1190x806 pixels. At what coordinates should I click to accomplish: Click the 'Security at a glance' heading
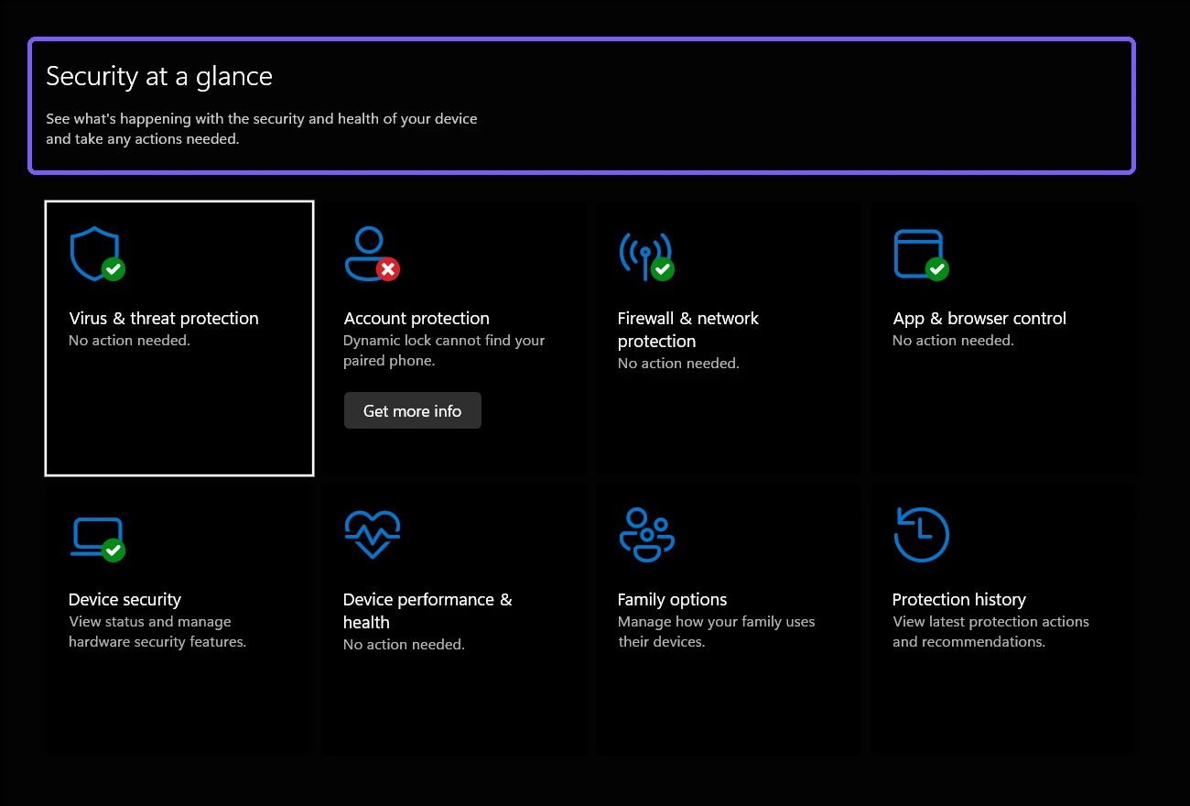pos(159,75)
